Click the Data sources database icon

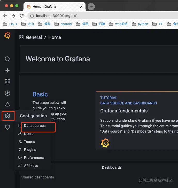20,126
